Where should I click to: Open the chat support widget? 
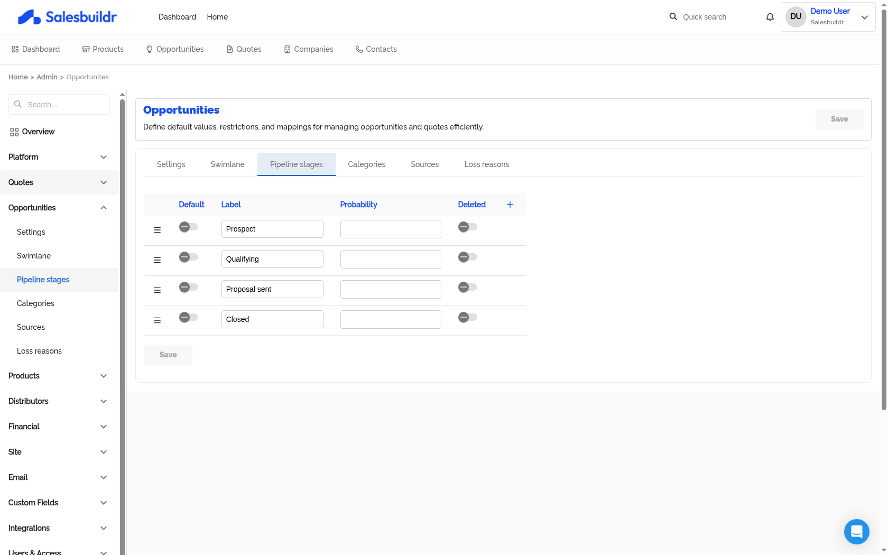pos(856,531)
